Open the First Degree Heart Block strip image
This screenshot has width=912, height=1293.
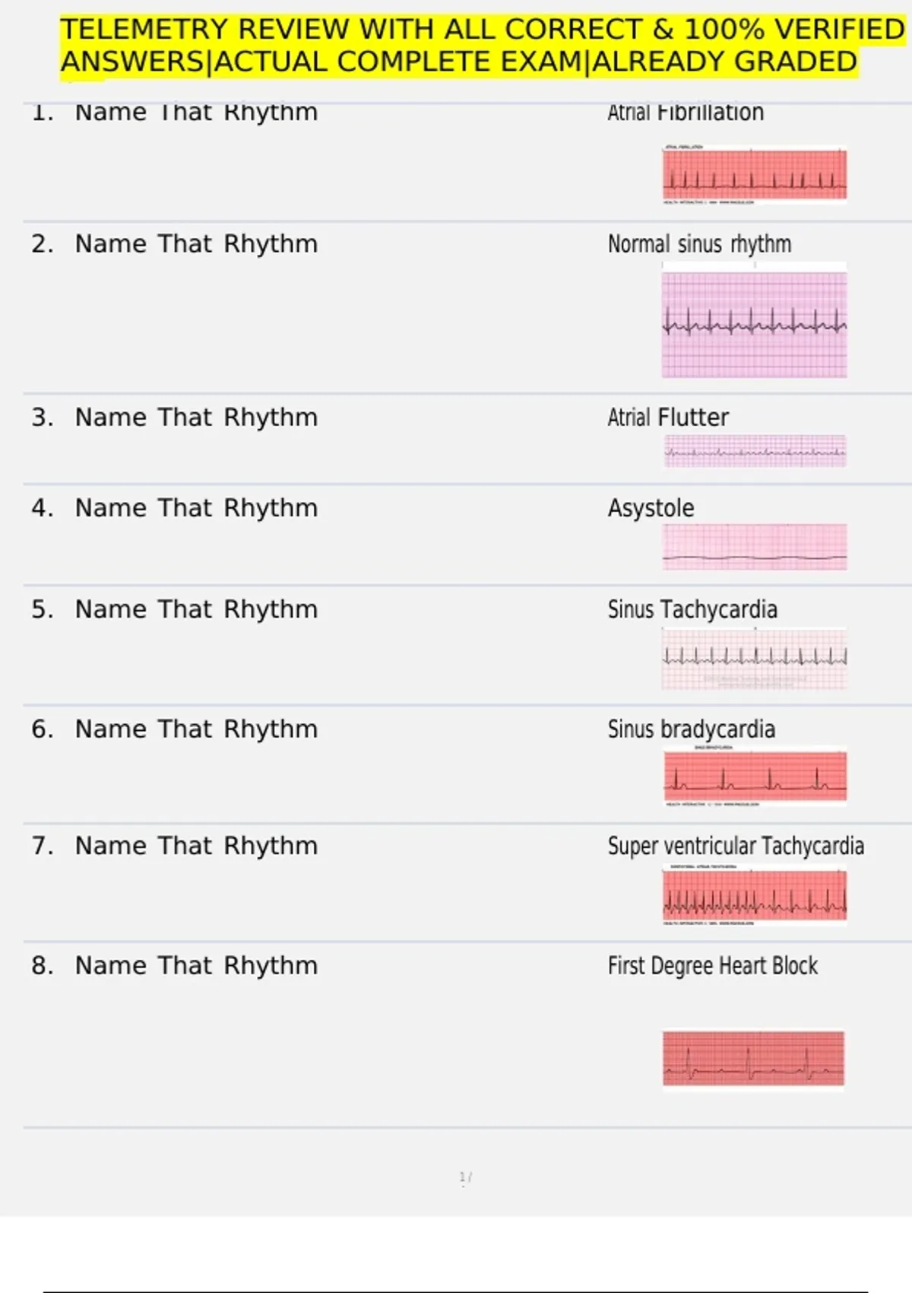click(x=753, y=1058)
